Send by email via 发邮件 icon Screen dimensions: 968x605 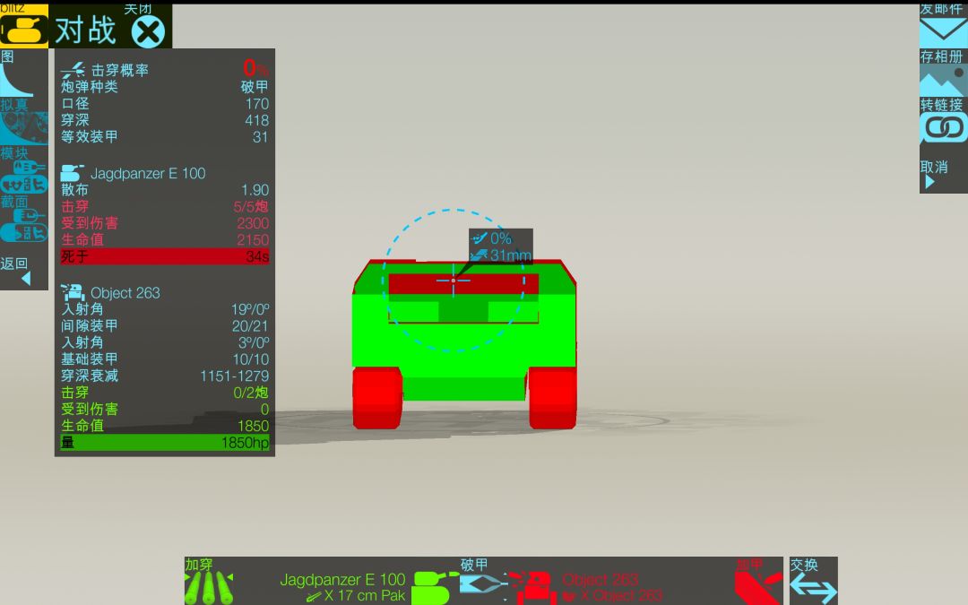coord(943,31)
